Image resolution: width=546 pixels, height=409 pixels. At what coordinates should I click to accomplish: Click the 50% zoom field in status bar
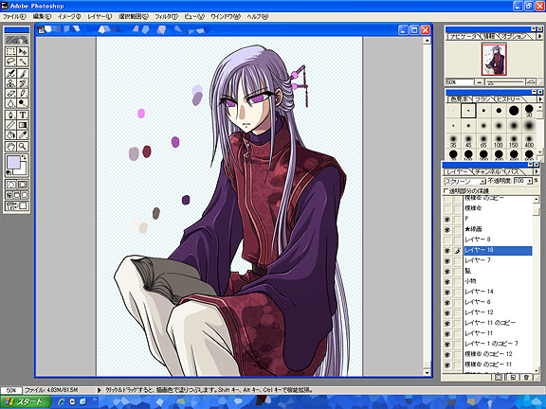pos(11,390)
